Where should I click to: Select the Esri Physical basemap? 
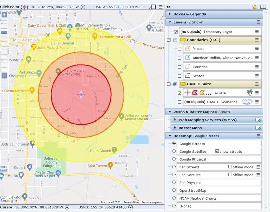pos(174,182)
